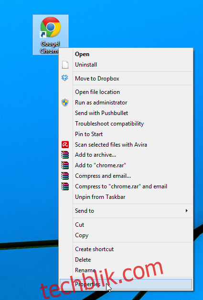Select Compress and email... entry

pos(126,176)
